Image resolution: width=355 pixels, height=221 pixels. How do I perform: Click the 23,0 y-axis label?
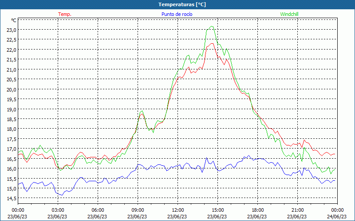click(x=12, y=30)
